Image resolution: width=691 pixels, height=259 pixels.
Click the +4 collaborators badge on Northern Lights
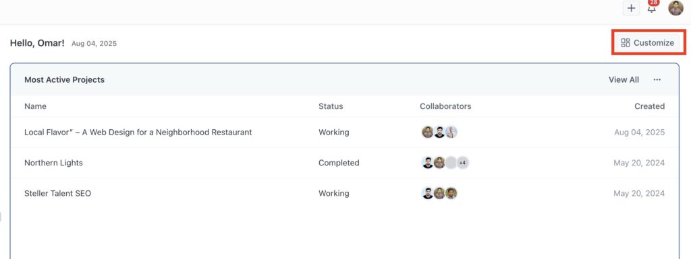point(462,163)
